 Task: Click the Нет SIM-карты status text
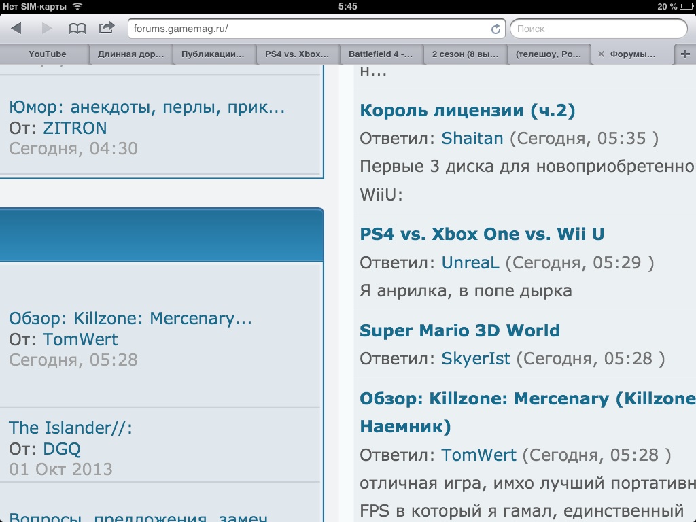point(35,6)
